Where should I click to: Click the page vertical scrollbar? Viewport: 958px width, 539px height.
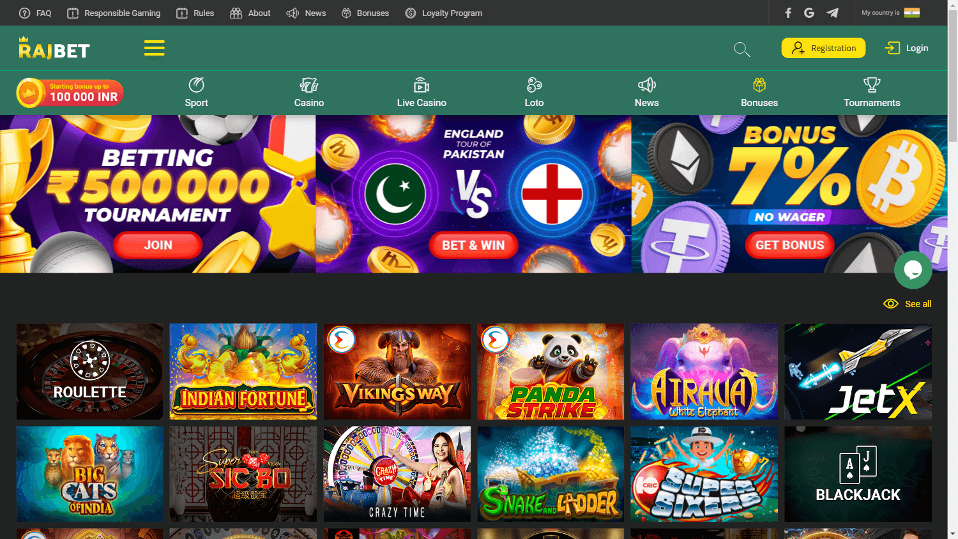953,77
